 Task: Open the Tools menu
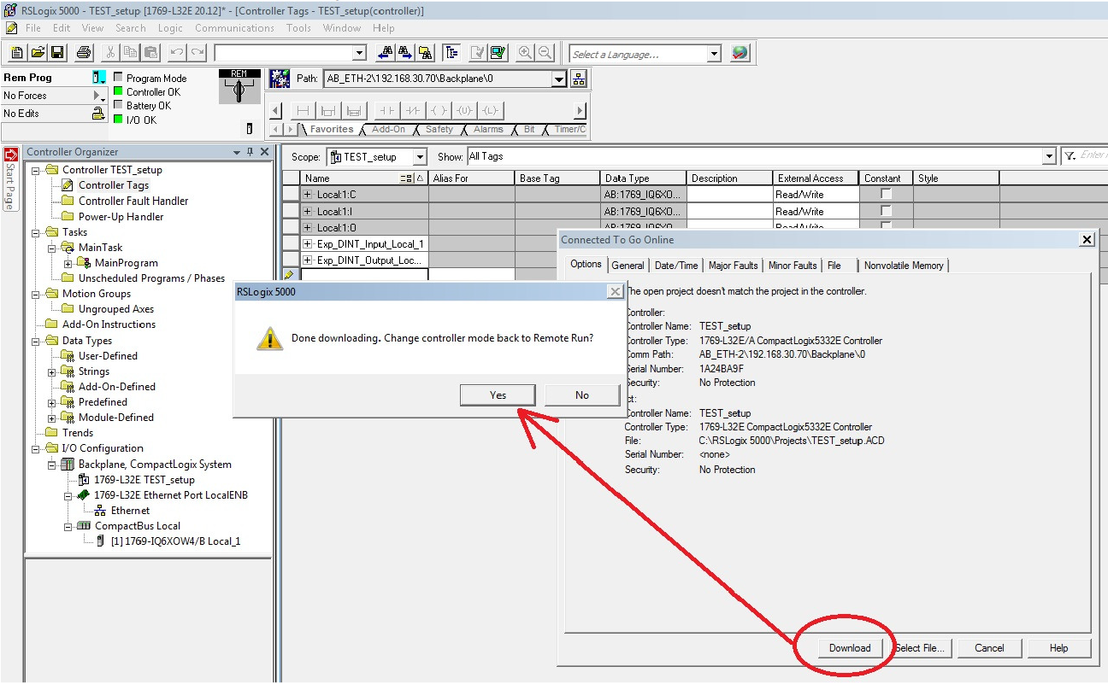pyautogui.click(x=298, y=28)
